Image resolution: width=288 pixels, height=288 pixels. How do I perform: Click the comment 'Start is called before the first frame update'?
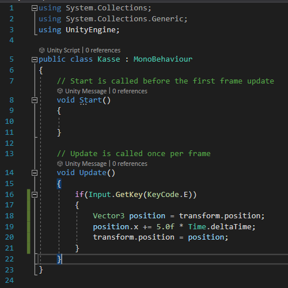pos(172,81)
